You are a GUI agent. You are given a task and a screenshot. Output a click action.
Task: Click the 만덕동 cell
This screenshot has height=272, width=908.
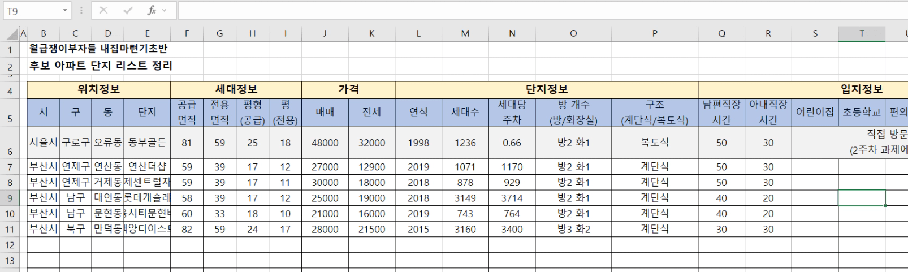(107, 230)
